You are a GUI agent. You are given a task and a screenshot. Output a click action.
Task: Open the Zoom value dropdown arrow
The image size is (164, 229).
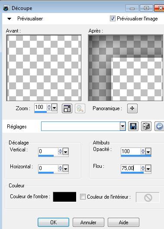point(55,108)
